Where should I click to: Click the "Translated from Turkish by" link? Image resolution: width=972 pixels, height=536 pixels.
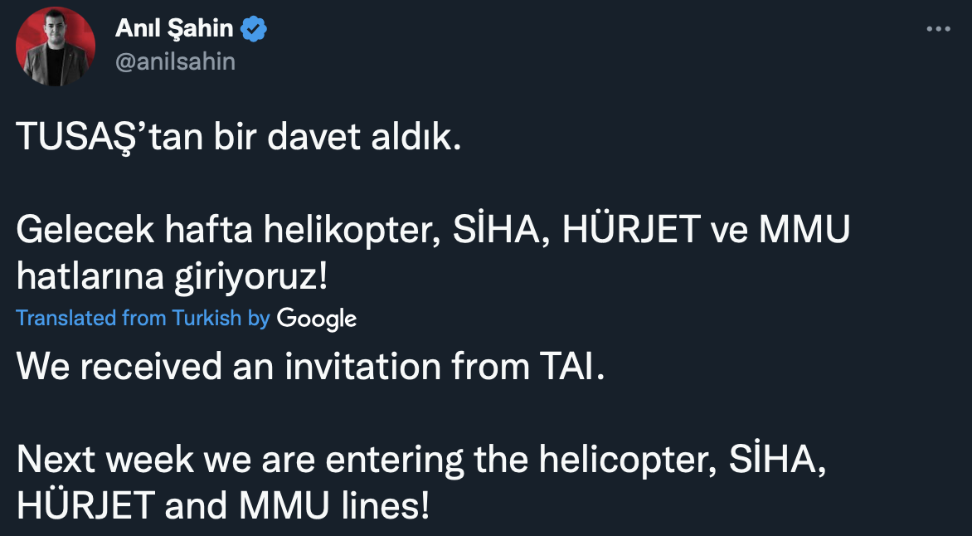click(143, 318)
